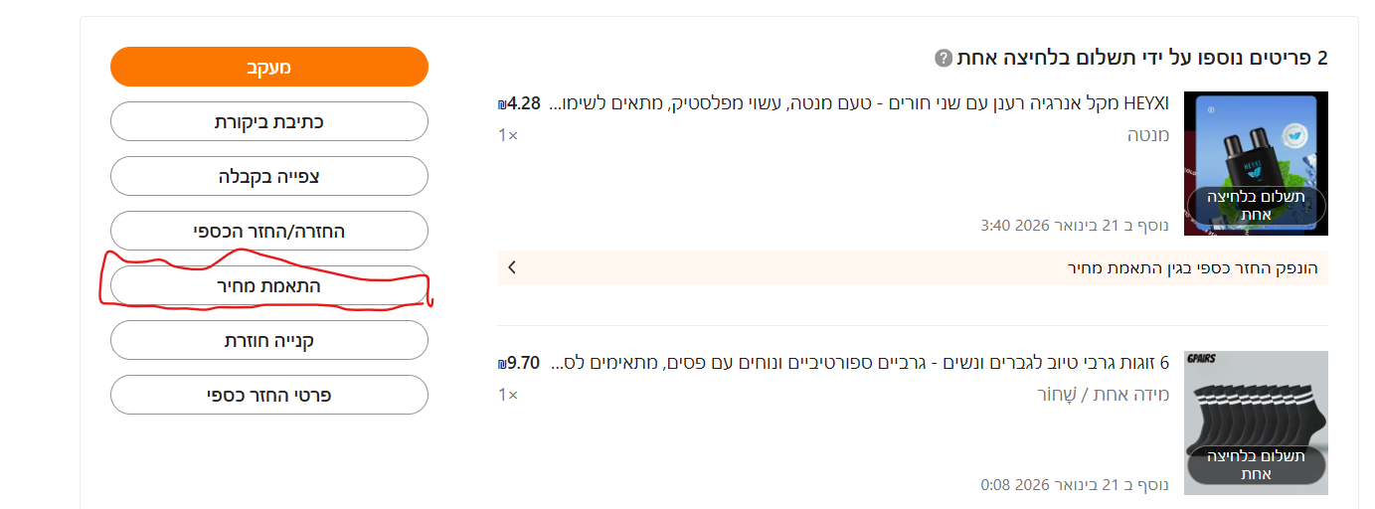Open פרטי החזר כספי refund details

coord(268,395)
